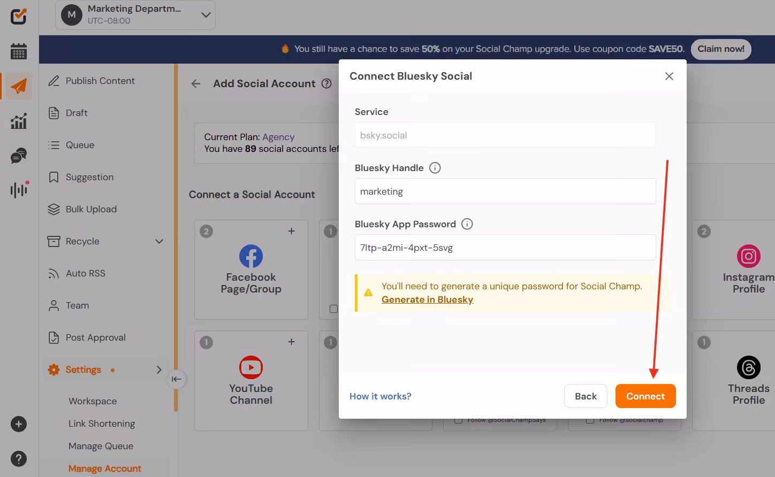This screenshot has width=775, height=477.
Task: Click the Claim now! button
Action: coord(721,49)
